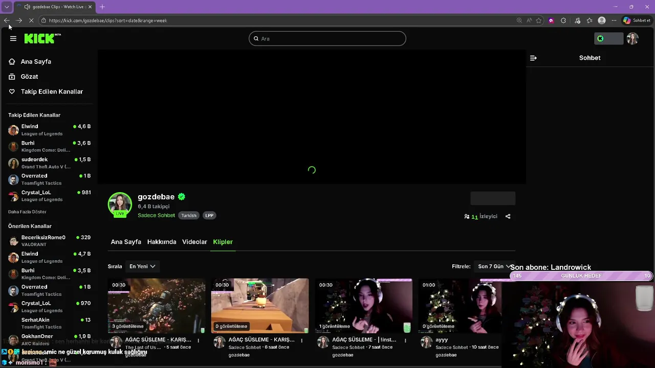Select the Klipler tab
The width and height of the screenshot is (655, 368).
click(x=223, y=242)
